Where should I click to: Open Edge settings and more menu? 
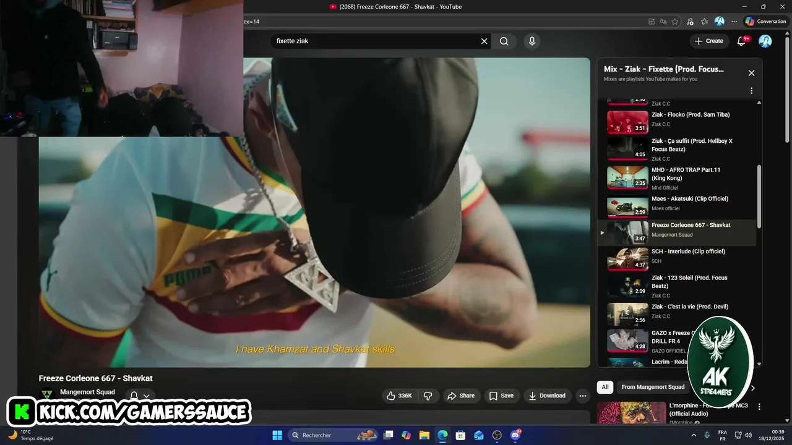coord(734,21)
